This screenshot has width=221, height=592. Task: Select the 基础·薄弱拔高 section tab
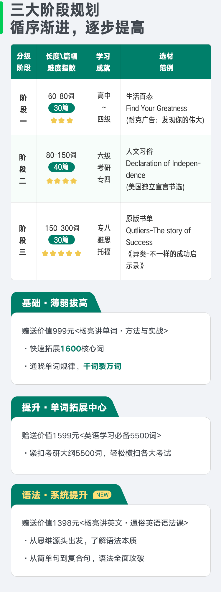coord(55,303)
